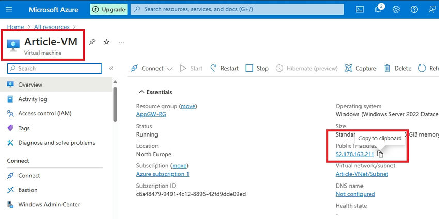
Task: Click the purple Tags icon
Action: coord(10,128)
